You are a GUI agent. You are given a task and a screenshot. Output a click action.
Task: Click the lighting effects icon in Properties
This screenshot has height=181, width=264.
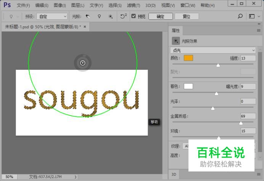pyautogui.click(x=176, y=41)
